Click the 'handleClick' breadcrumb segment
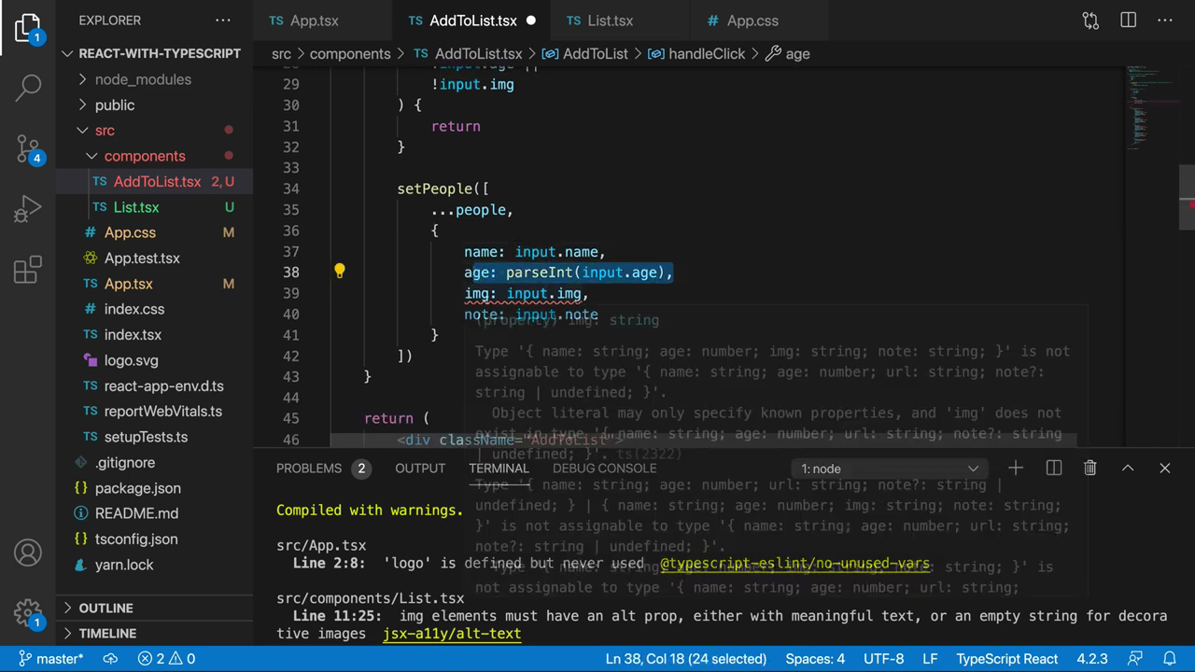1195x672 pixels. pos(696,54)
